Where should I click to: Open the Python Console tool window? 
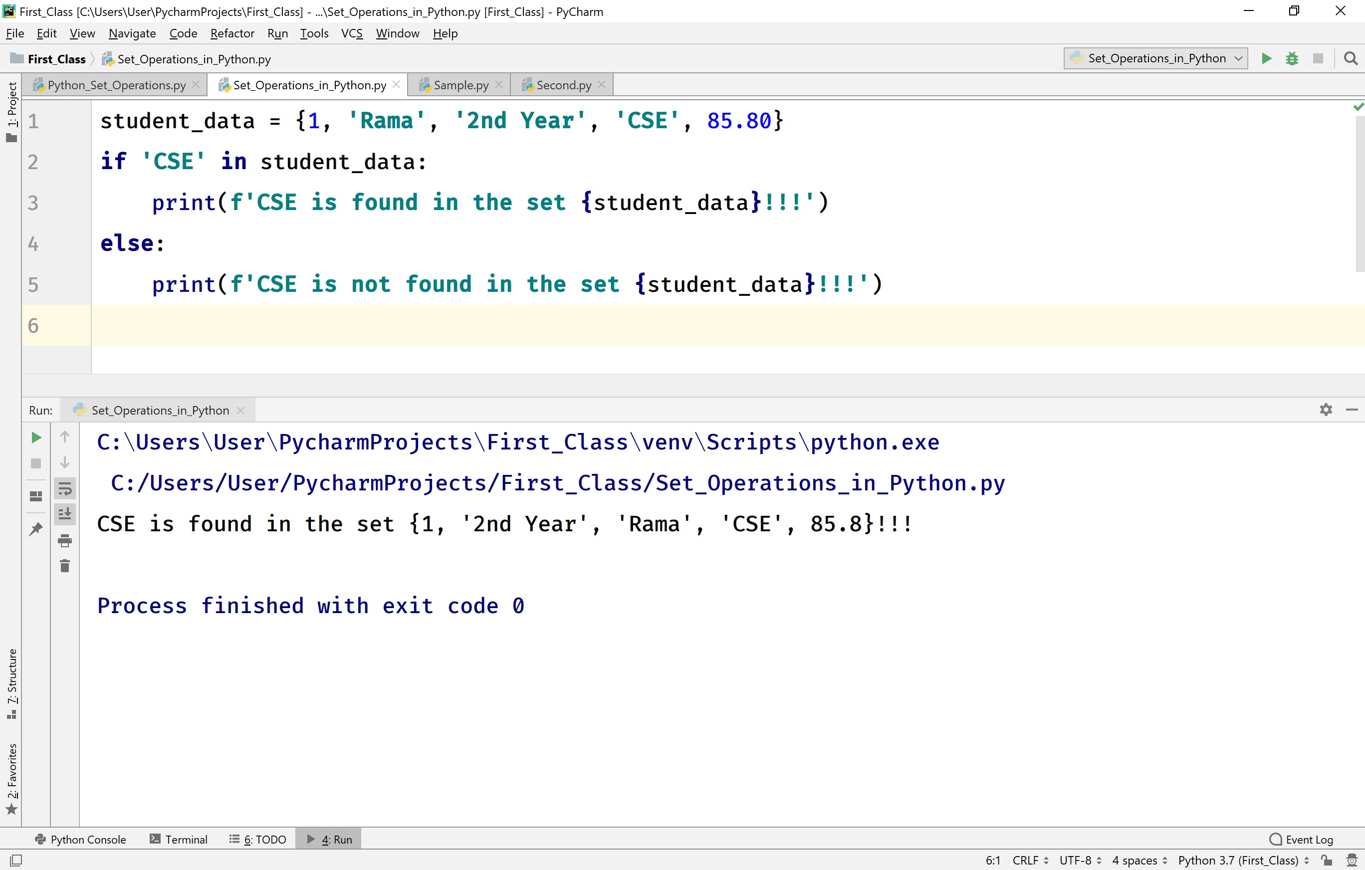click(x=81, y=839)
